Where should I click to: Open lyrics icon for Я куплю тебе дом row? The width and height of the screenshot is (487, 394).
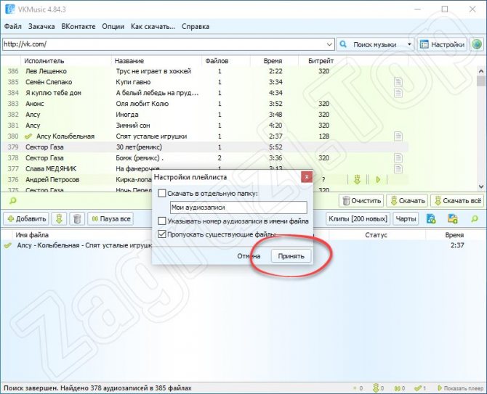point(398,93)
